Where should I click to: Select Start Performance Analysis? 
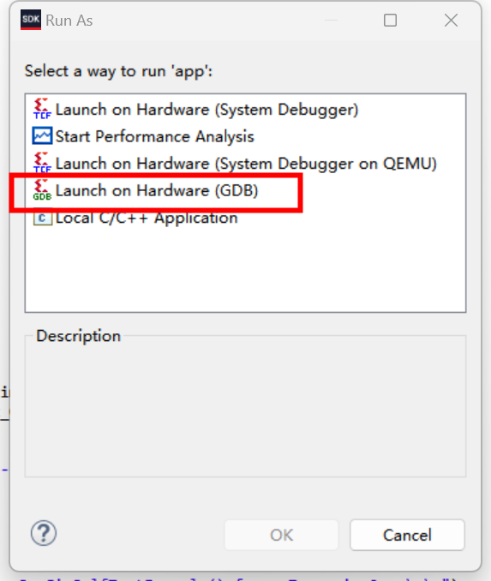click(x=154, y=136)
